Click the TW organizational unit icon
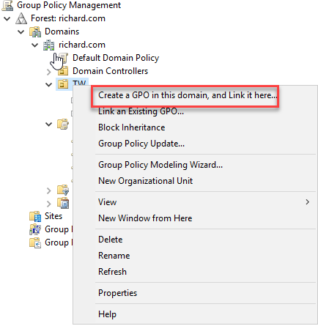 click(63, 84)
